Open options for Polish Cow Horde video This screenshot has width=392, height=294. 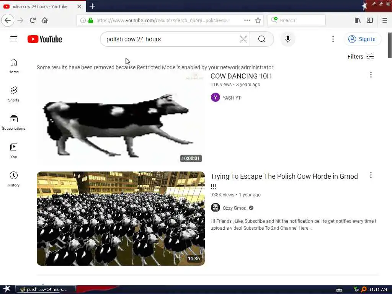pos(371,175)
